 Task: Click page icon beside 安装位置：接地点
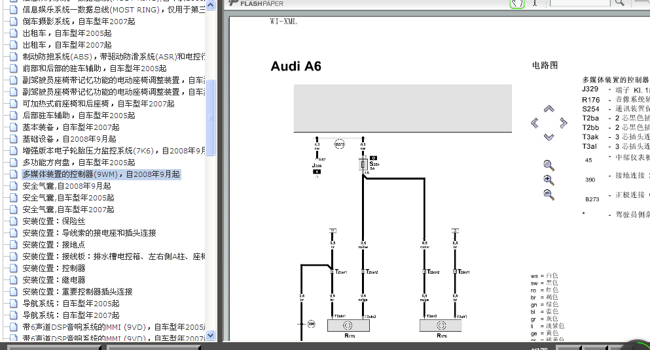tap(14, 244)
